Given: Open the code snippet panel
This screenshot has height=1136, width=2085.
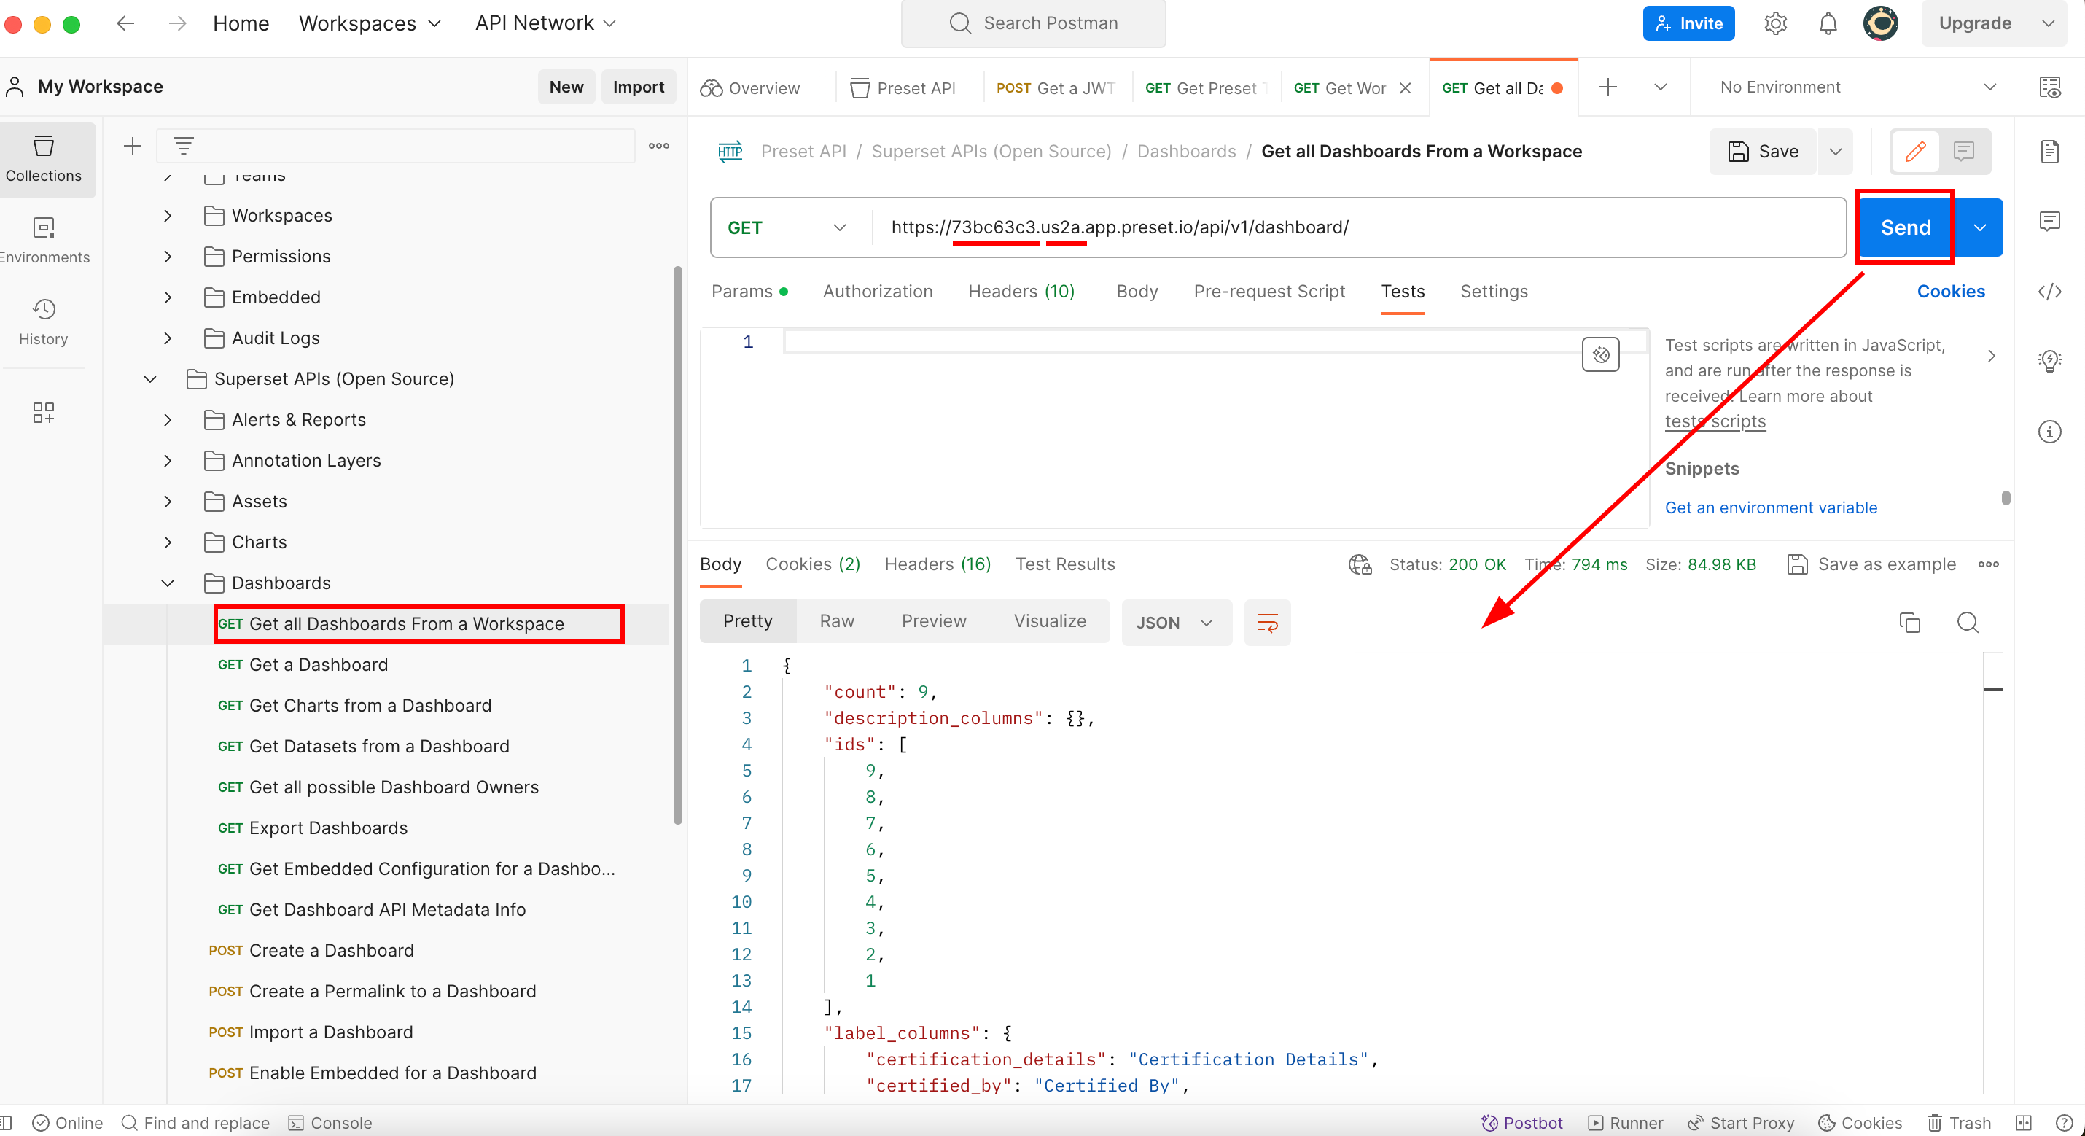Looking at the screenshot, I should click(2050, 292).
